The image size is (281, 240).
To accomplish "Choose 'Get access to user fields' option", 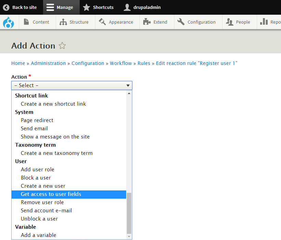I will coord(51,194).
